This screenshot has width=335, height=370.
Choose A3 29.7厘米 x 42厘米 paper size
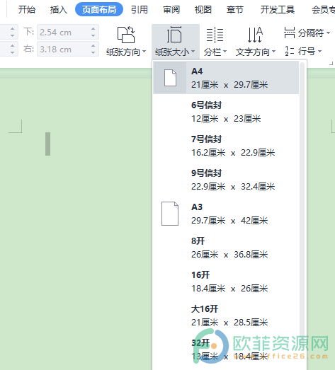tap(226, 214)
